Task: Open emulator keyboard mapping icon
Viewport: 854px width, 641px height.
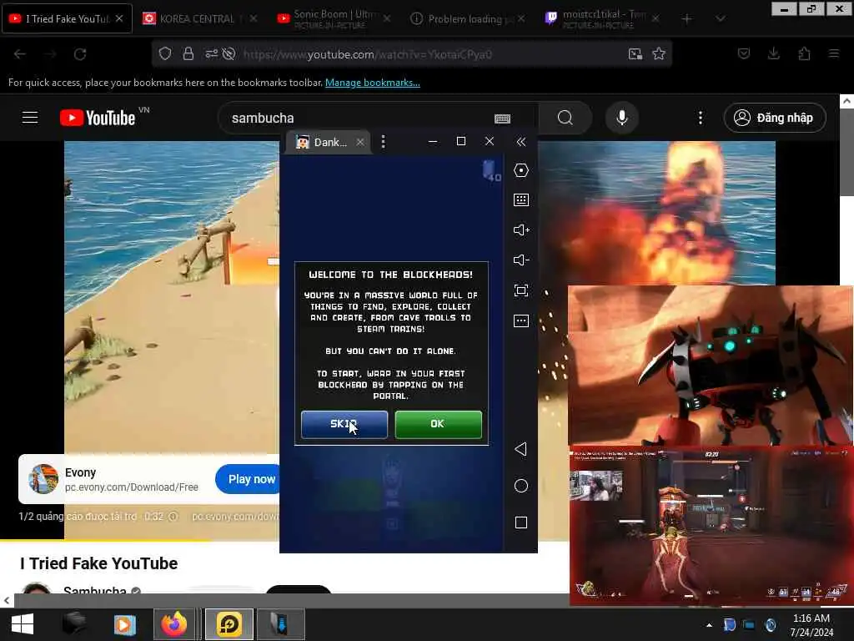Action: coord(521,200)
